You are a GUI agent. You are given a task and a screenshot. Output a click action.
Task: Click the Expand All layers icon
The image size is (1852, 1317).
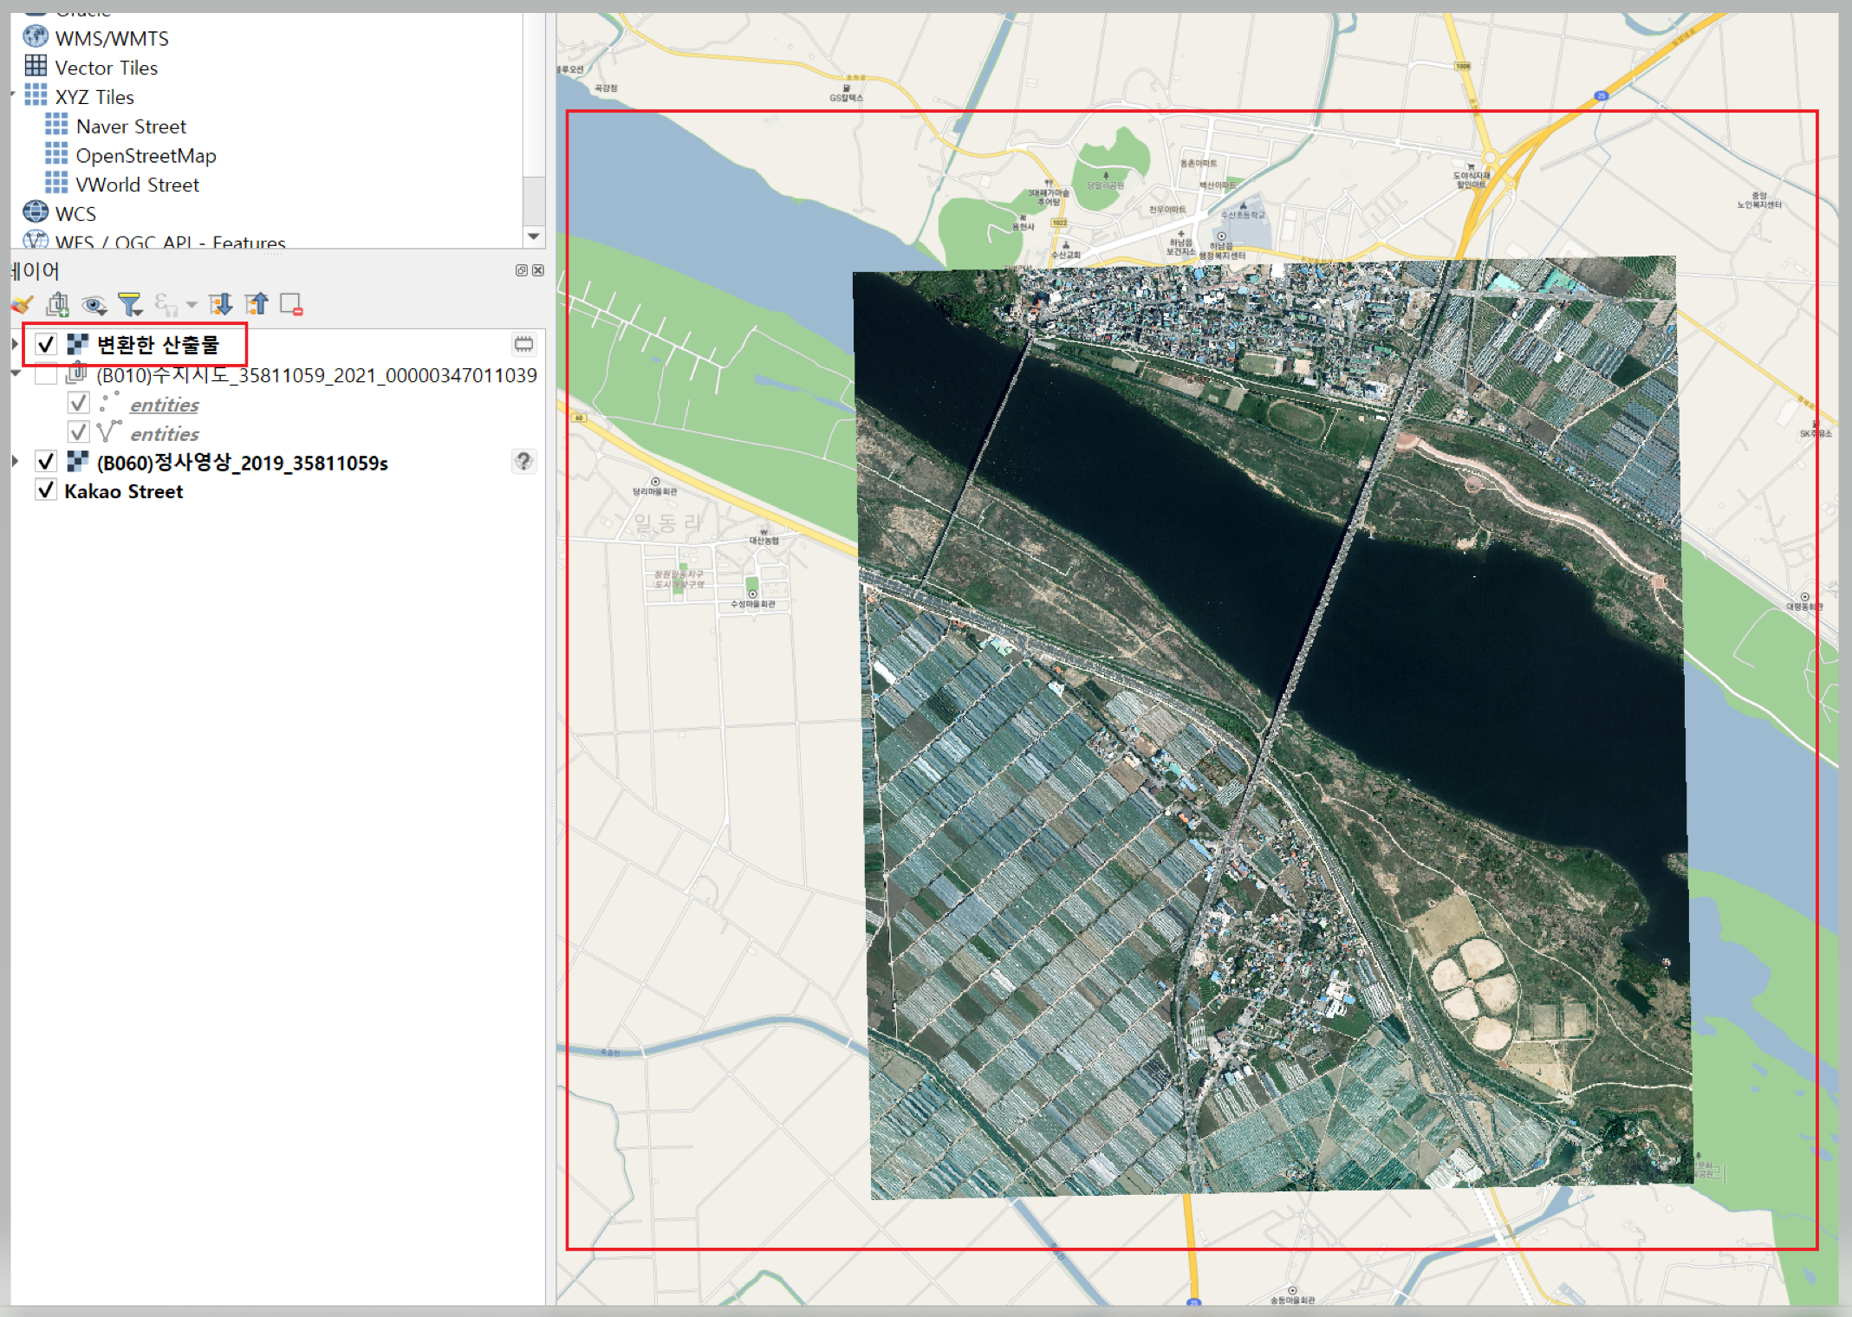click(x=220, y=304)
